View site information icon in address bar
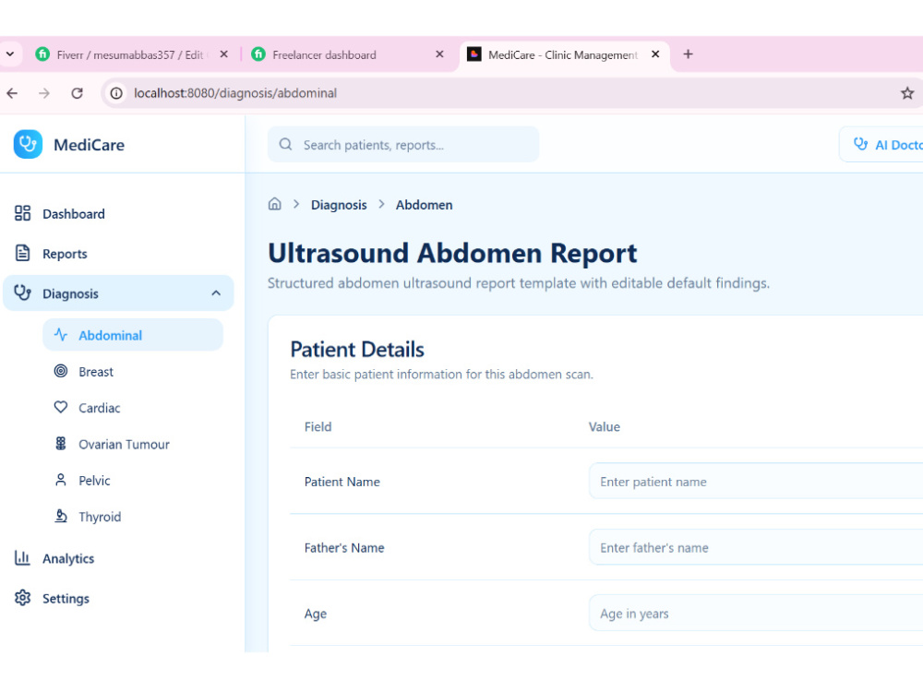Screen dimensions: 923x692 tap(116, 93)
